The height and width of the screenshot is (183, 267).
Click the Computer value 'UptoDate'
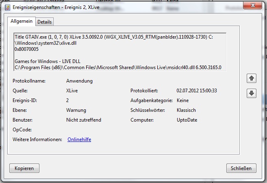187,120
